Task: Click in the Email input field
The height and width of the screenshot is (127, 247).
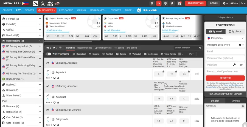Action: (x=225, y=51)
